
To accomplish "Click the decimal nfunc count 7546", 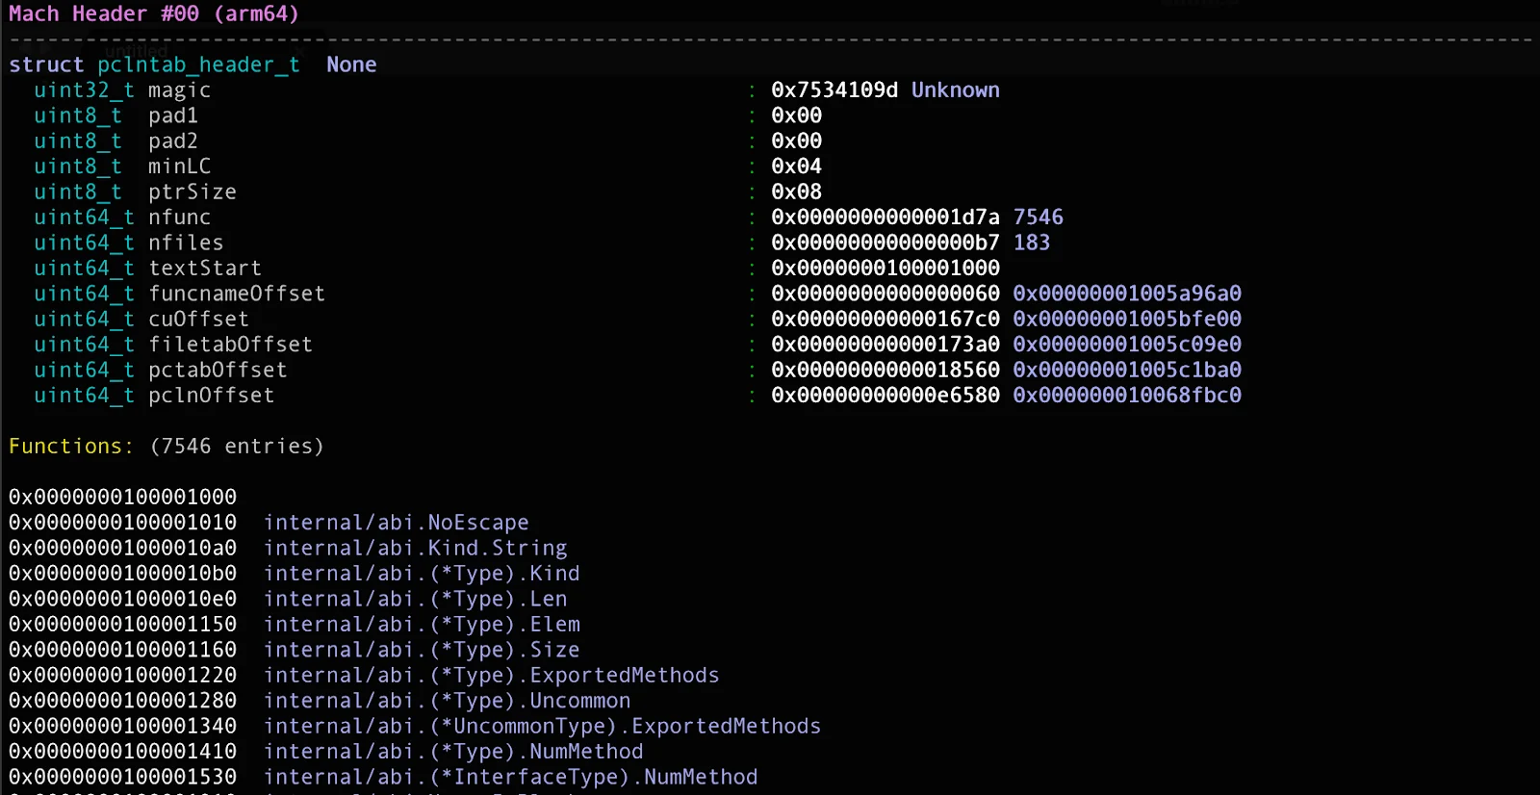I will click(1039, 217).
